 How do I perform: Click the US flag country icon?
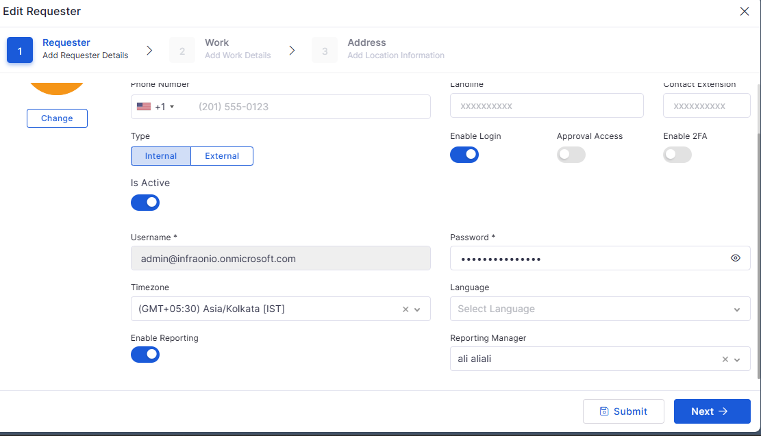tap(144, 107)
